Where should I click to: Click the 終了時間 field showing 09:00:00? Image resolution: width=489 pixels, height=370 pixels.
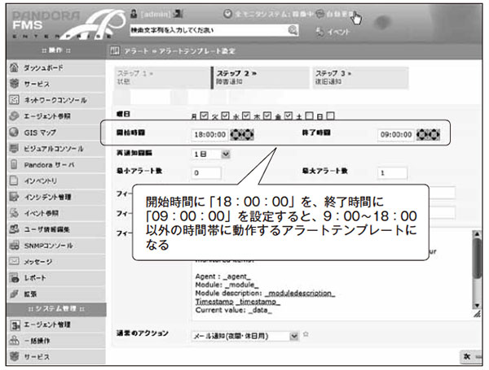click(396, 134)
